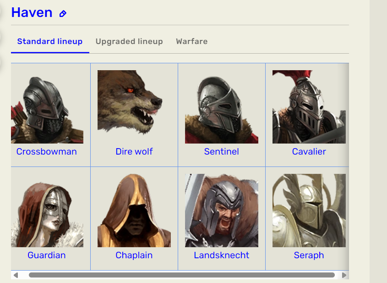
Task: Click the Guardian hooded portrait
Action: pos(47,211)
